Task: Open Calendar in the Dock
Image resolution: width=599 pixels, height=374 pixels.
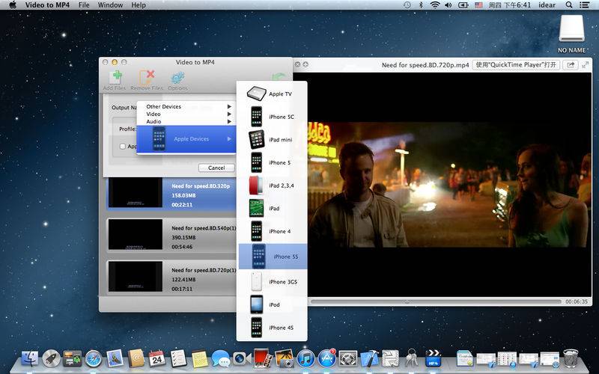Action: 157,359
